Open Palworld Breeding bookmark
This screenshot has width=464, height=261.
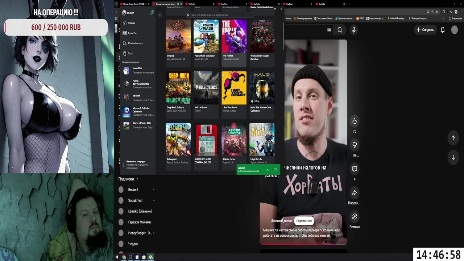396,18
